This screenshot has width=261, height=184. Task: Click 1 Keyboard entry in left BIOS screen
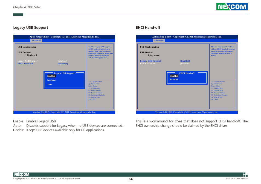(31, 55)
